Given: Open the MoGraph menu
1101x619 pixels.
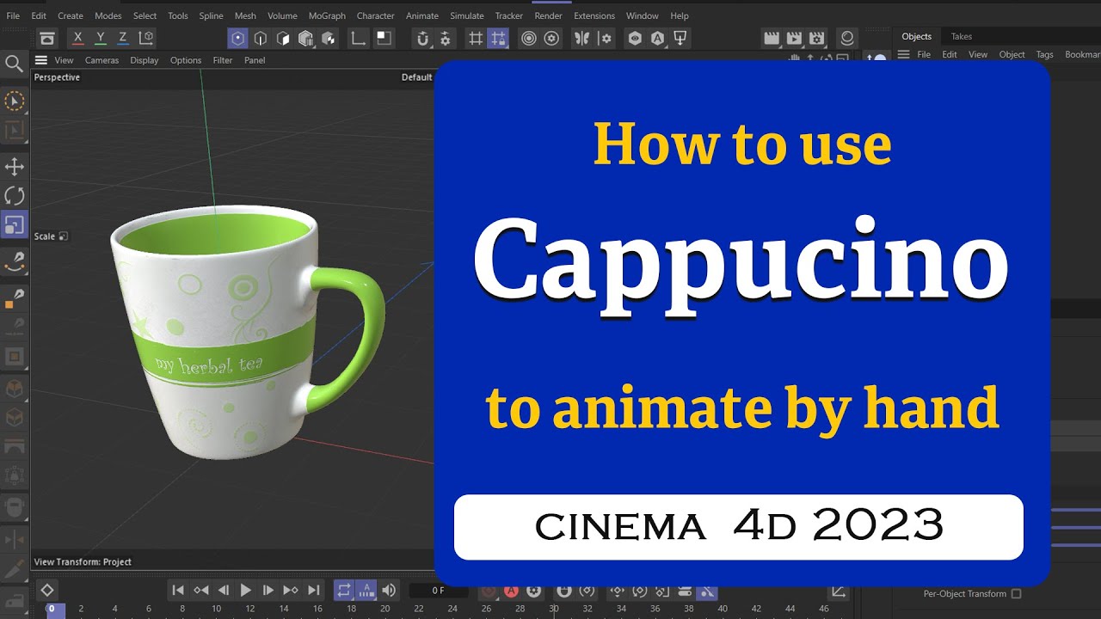Looking at the screenshot, I should (x=327, y=15).
